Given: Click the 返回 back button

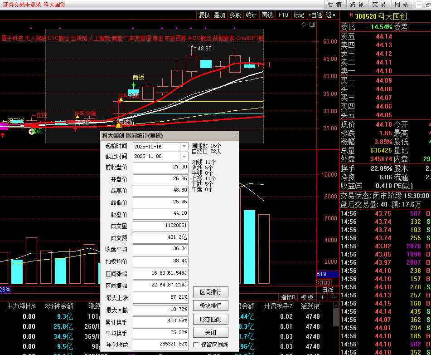Looking at the screenshot, I should pos(331,15).
